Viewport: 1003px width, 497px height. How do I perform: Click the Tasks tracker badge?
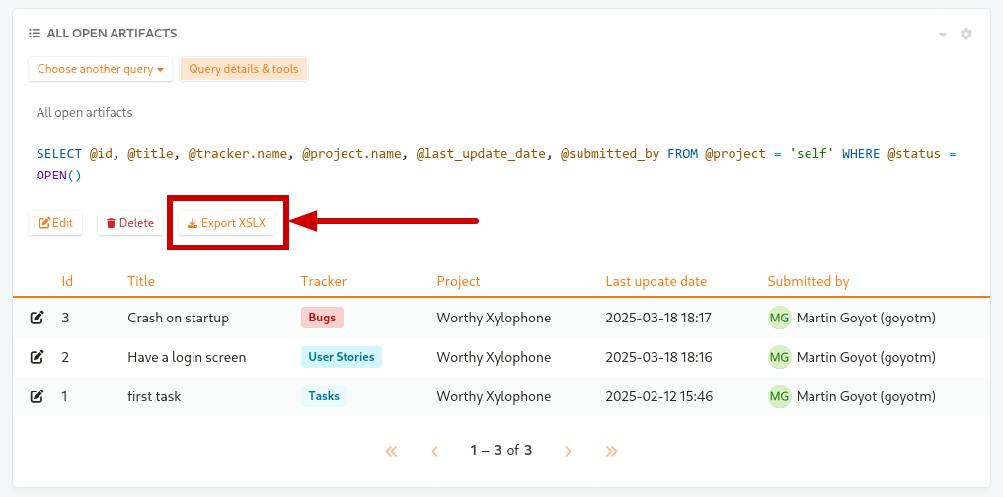[x=324, y=396]
